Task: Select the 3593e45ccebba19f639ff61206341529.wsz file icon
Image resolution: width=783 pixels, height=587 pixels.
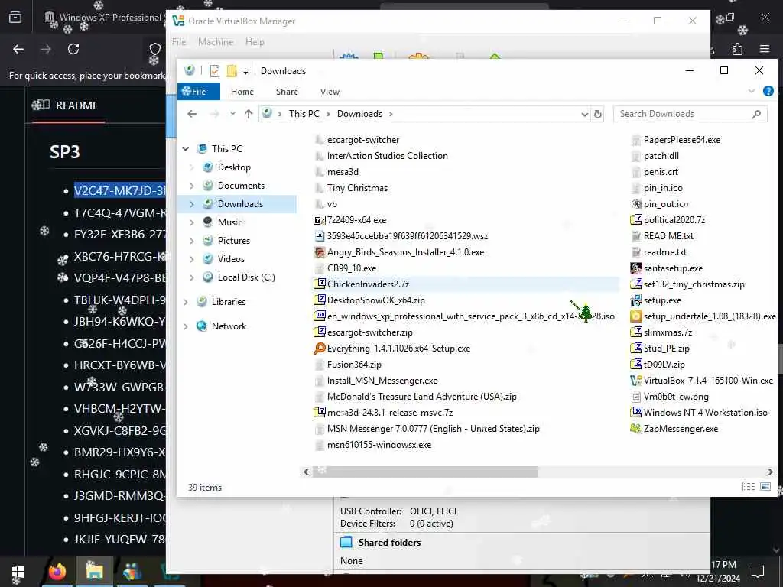Action: point(319,236)
